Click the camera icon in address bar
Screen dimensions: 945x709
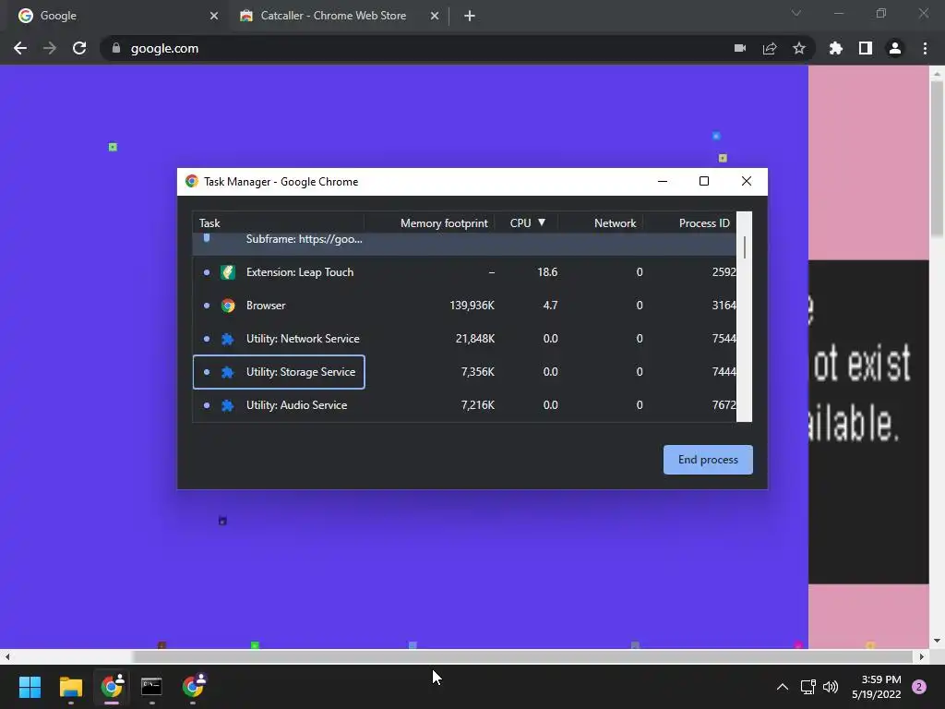coord(740,48)
